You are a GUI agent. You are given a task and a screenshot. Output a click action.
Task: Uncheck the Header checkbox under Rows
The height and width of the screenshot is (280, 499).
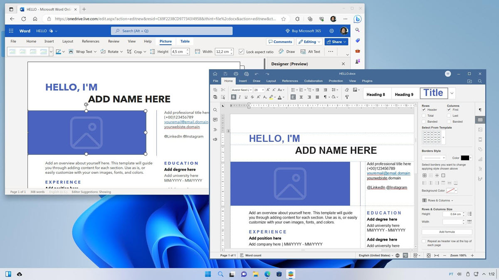point(424,110)
